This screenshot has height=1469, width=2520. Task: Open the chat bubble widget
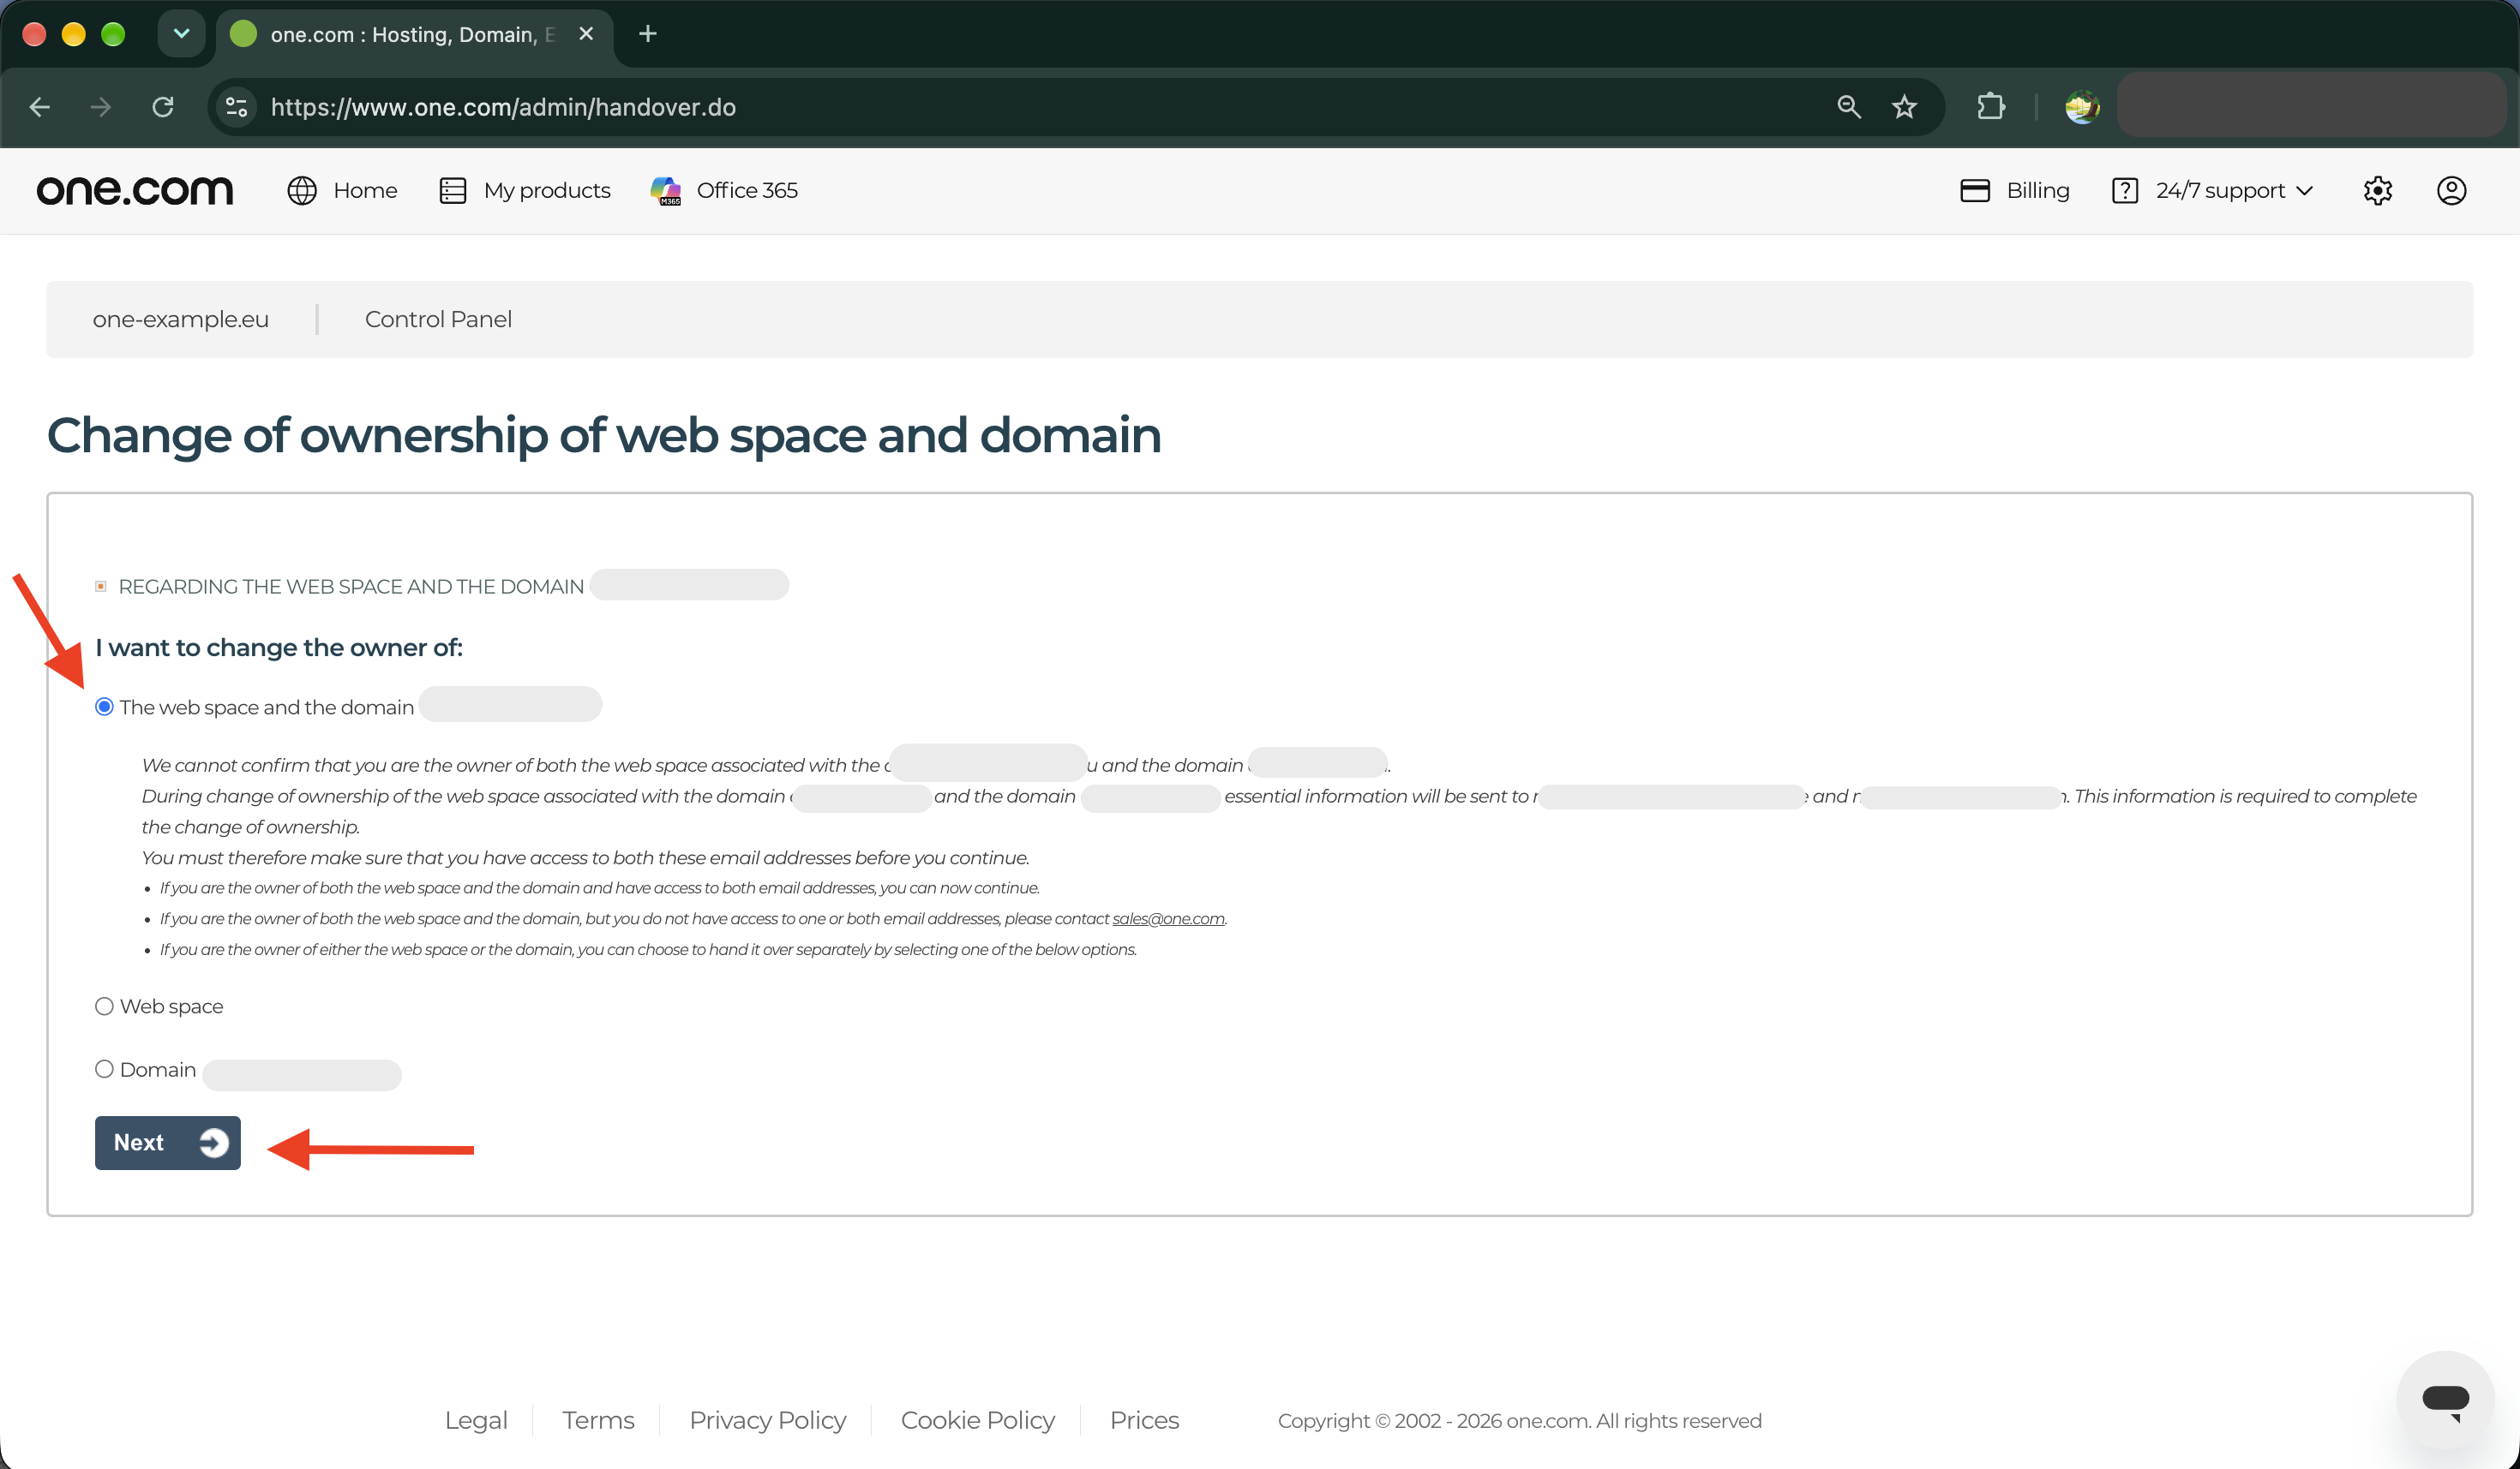click(x=2446, y=1399)
